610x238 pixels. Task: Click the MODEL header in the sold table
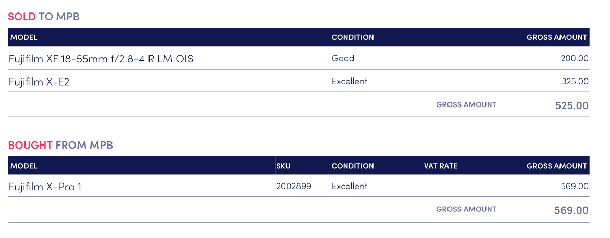coord(24,37)
